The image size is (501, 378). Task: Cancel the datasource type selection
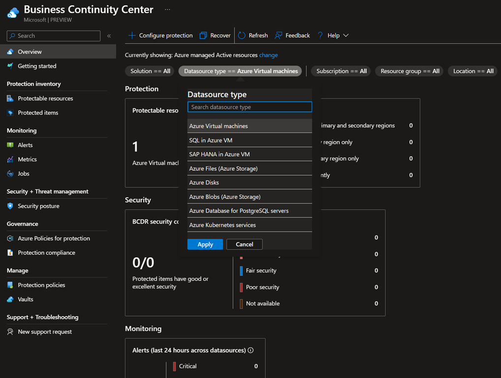click(x=244, y=245)
